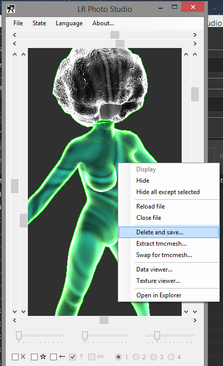Click up arrow of outer right vertical scrollbar
This screenshot has width=223, height=366.
pyautogui.click(x=195, y=54)
